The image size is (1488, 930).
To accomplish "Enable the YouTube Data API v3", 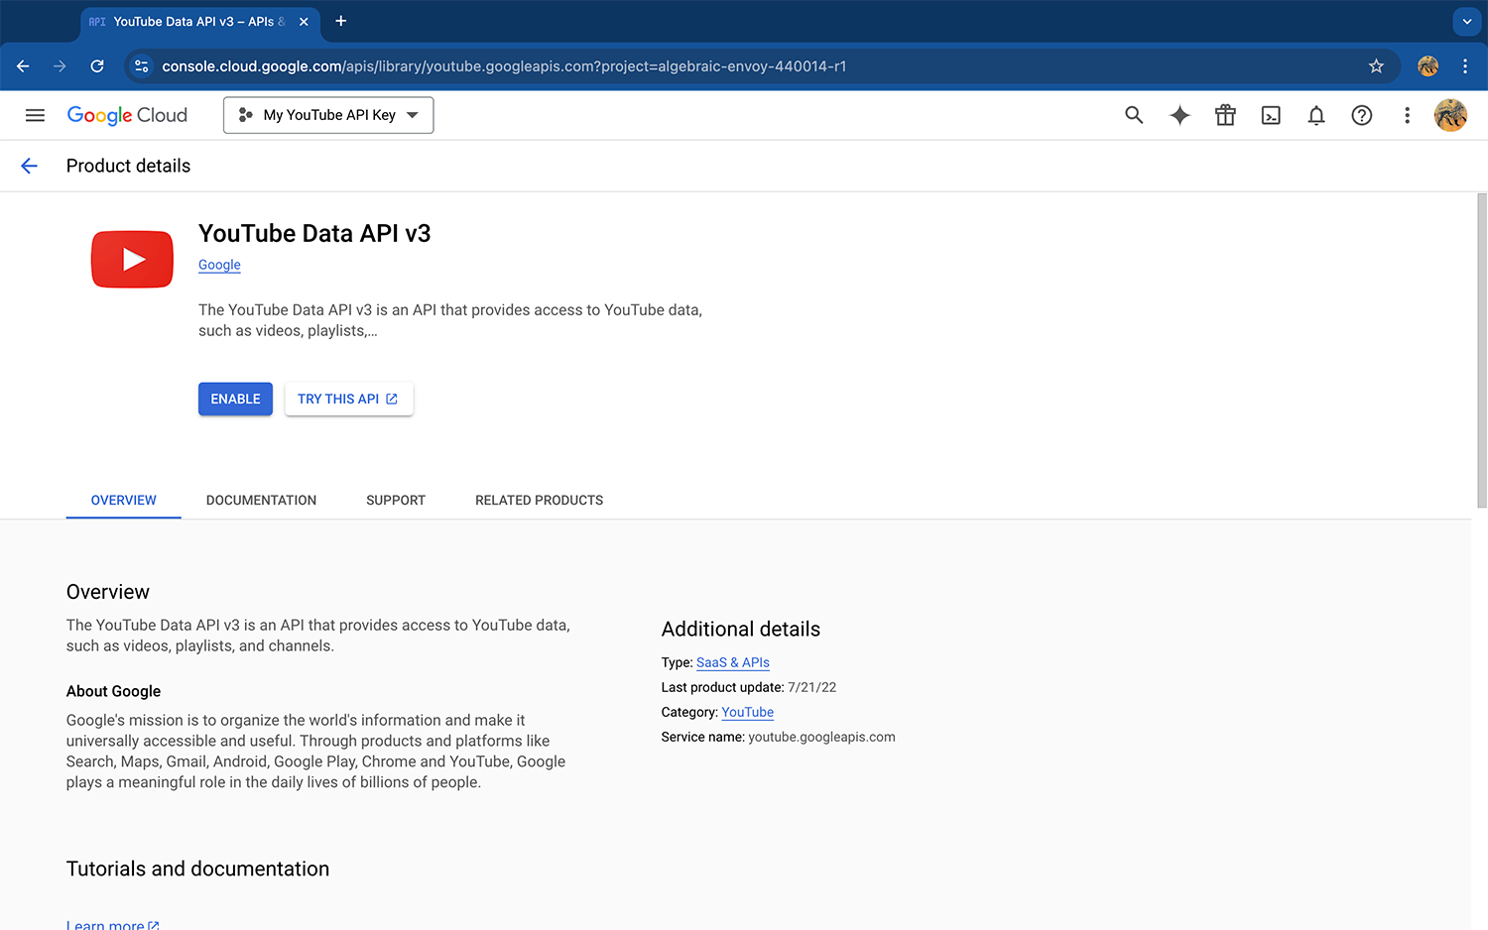I will tap(235, 399).
